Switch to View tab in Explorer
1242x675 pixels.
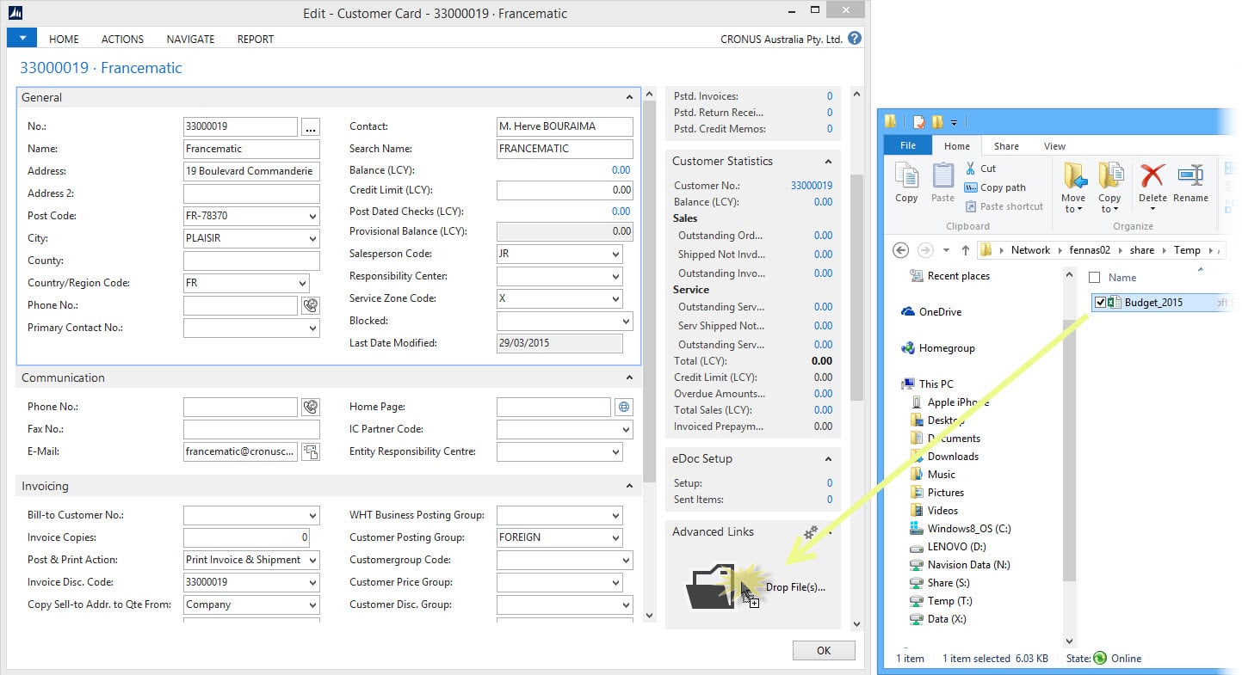1054,146
